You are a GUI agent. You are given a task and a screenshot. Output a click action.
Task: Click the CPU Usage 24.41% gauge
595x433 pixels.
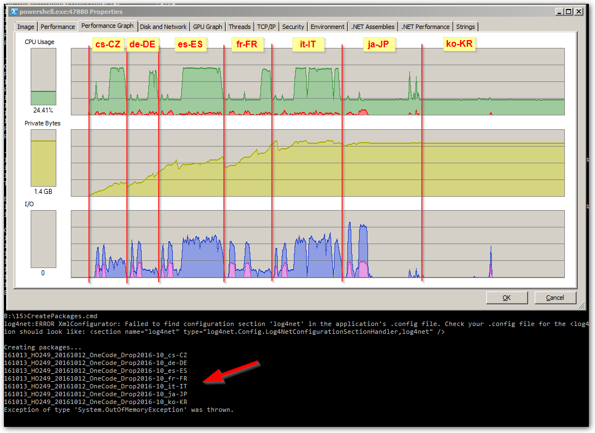(43, 77)
